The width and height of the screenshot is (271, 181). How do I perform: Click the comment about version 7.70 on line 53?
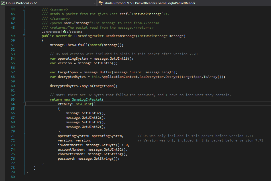tap(124, 54)
